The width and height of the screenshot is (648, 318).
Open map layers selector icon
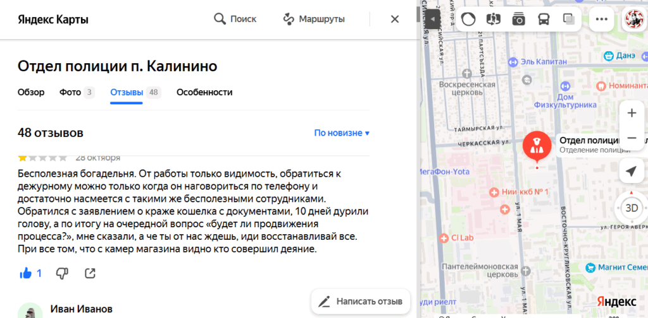tap(568, 19)
